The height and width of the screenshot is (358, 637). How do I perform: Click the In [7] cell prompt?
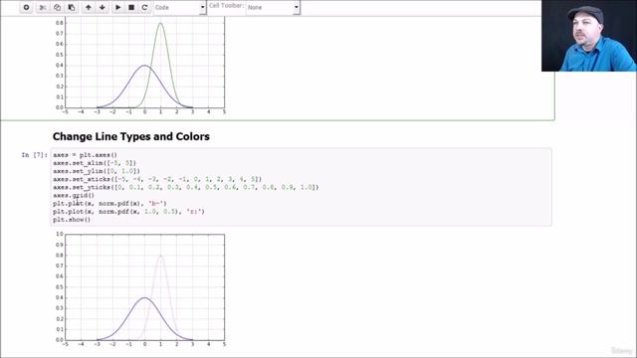(34, 155)
